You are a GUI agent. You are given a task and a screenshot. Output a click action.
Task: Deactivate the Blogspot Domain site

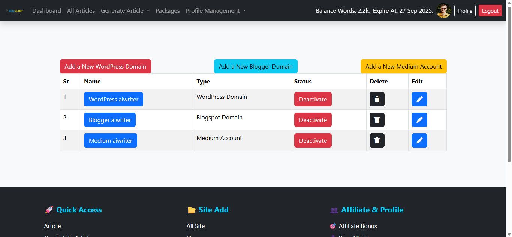(x=313, y=120)
